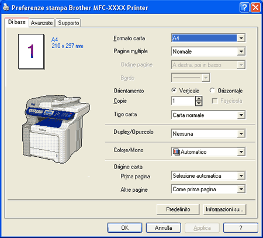Open the Supporto tab

[x=68, y=23]
